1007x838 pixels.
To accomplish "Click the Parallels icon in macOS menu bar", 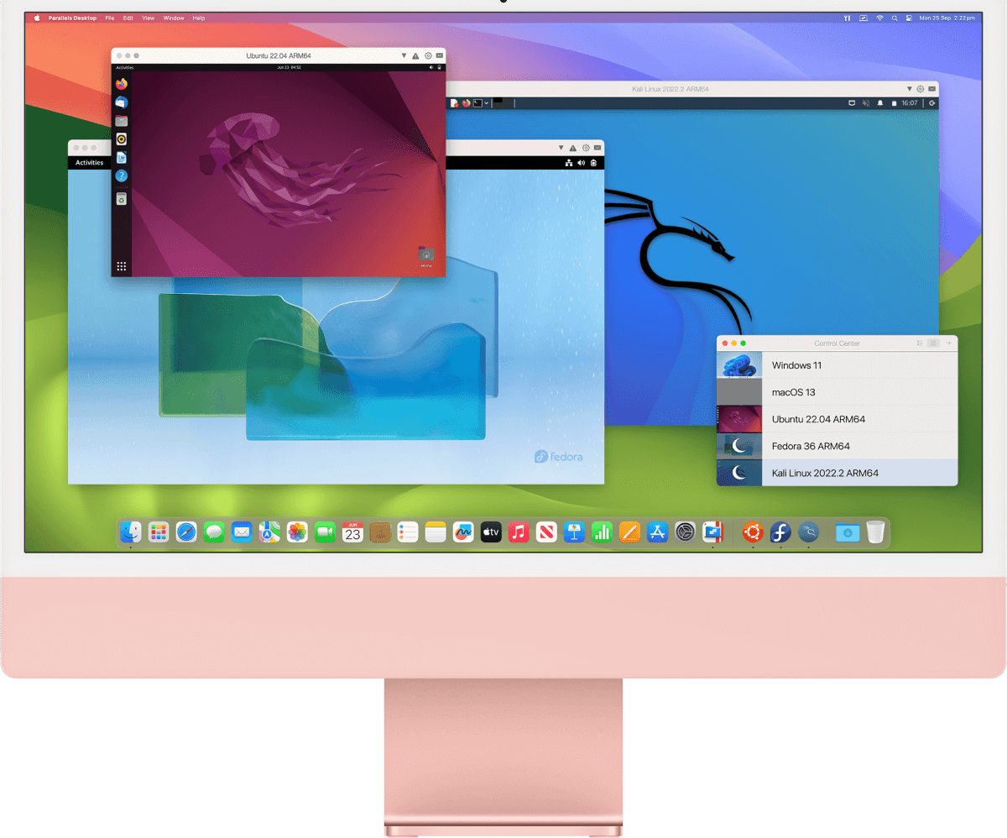I will pos(847,18).
